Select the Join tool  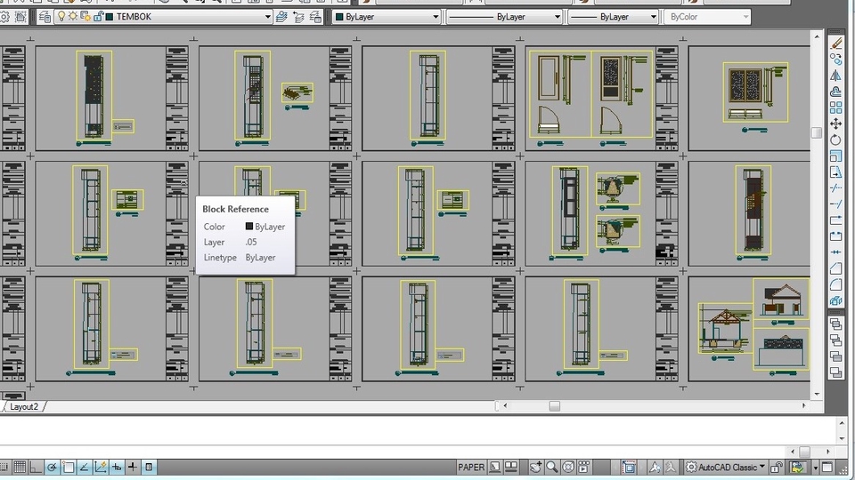pos(836,252)
